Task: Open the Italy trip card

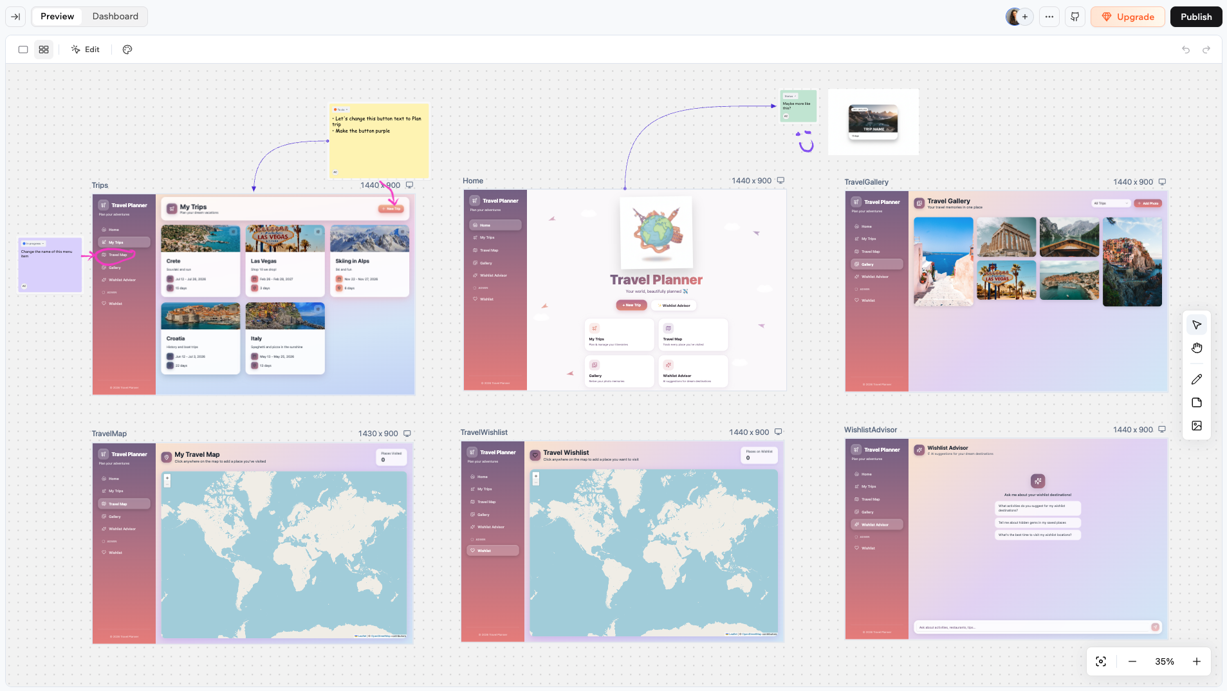Action: [285, 338]
